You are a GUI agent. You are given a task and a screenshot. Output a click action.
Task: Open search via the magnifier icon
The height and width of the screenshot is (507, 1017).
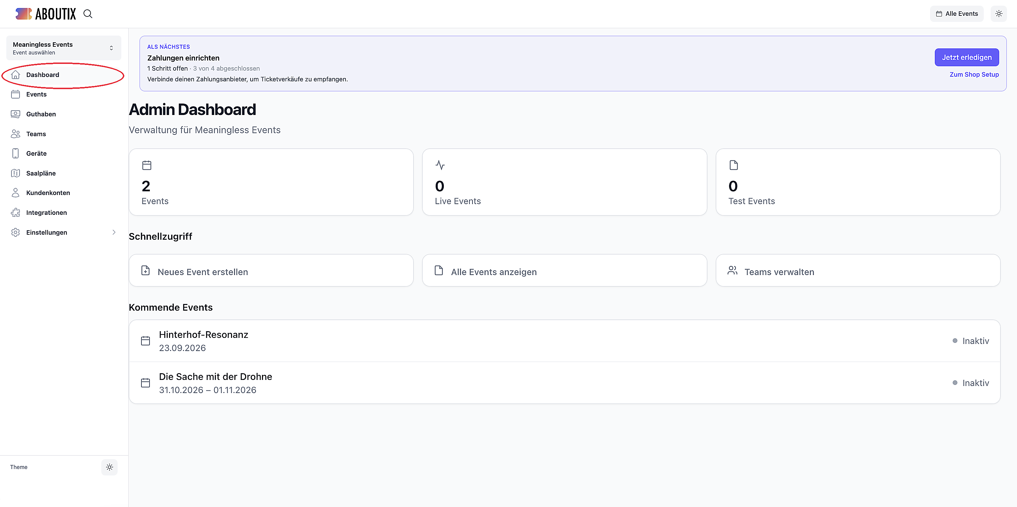pos(88,14)
